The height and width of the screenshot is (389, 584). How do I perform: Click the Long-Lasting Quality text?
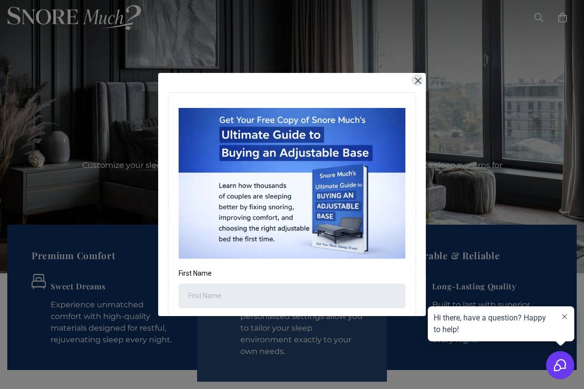coord(474,286)
